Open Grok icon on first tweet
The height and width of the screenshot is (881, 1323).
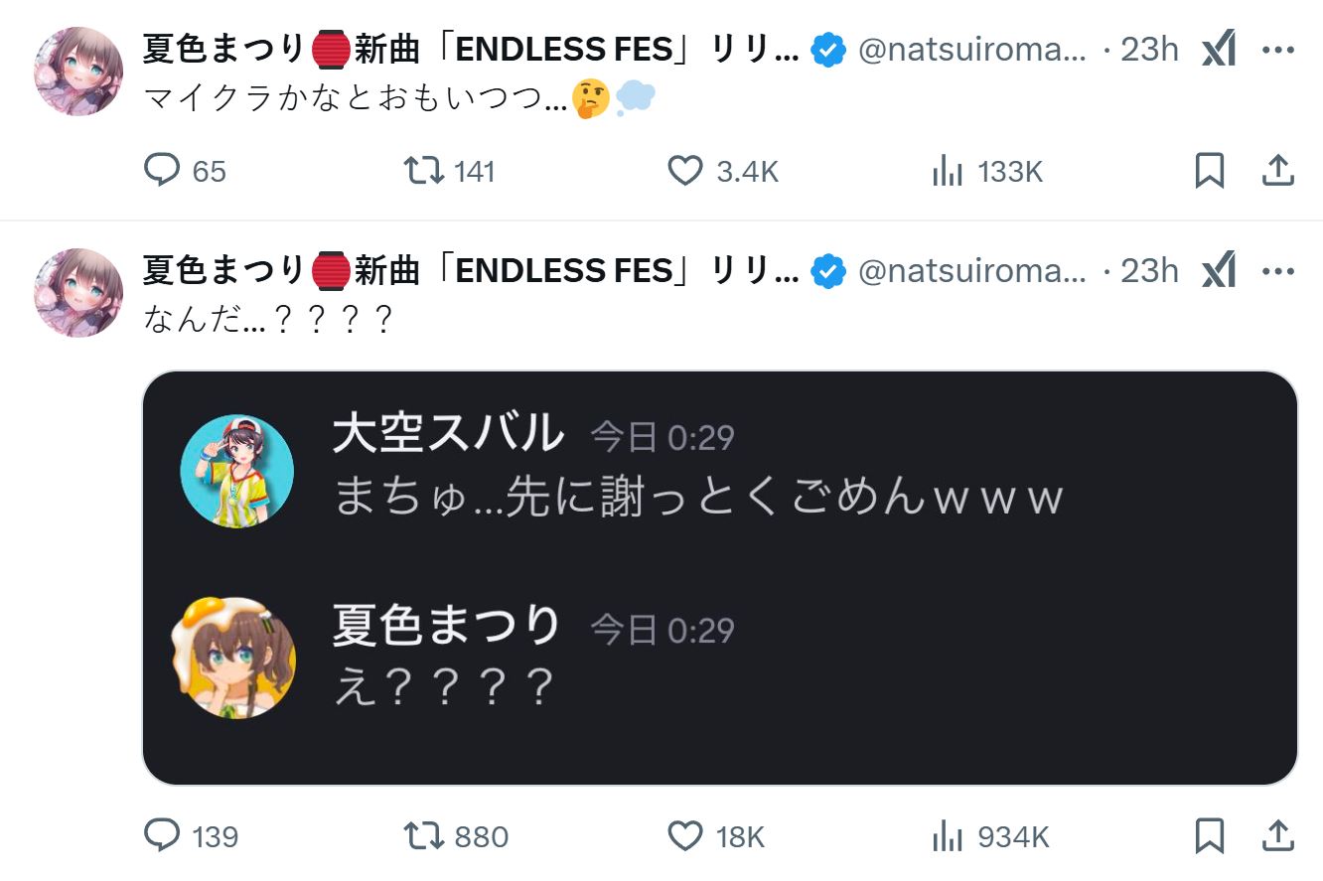[x=1219, y=49]
